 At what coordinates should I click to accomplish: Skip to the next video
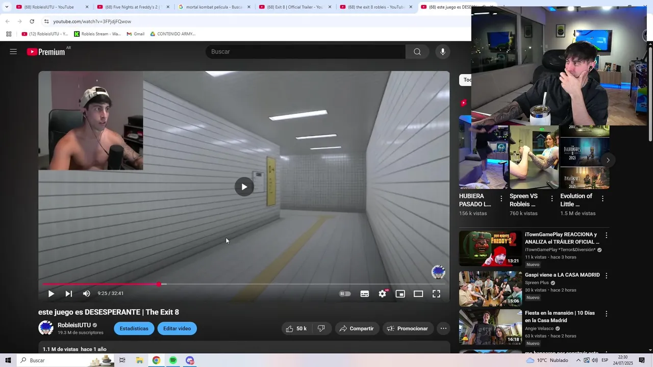(x=68, y=294)
